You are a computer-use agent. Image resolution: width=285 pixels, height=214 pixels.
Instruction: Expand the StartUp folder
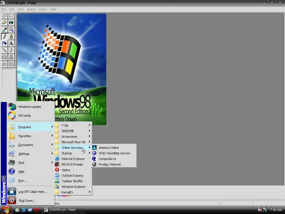[x=73, y=153]
